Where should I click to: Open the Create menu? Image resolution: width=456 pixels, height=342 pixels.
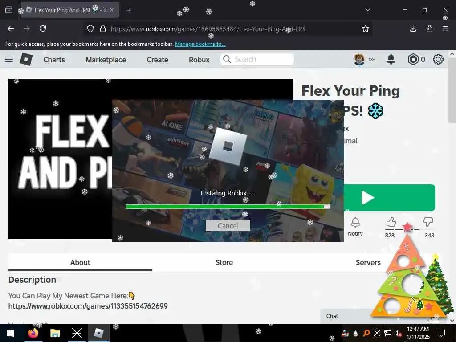[157, 60]
